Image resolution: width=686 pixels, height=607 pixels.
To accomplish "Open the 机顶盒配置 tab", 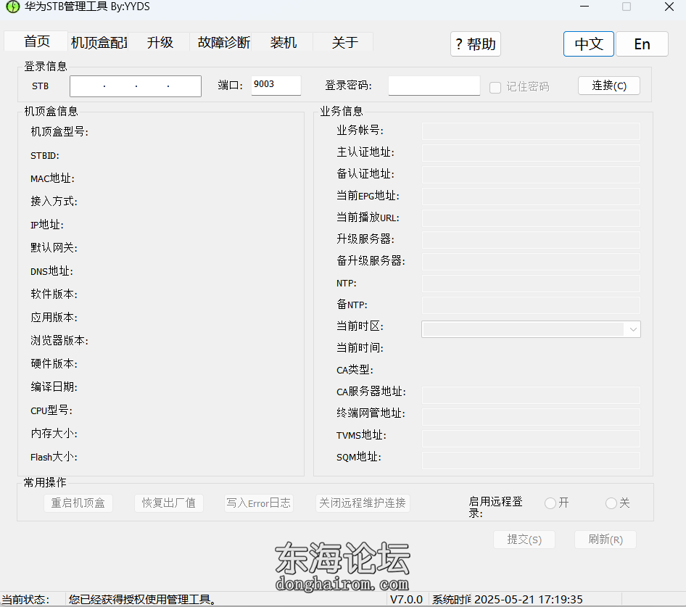I will pos(99,43).
